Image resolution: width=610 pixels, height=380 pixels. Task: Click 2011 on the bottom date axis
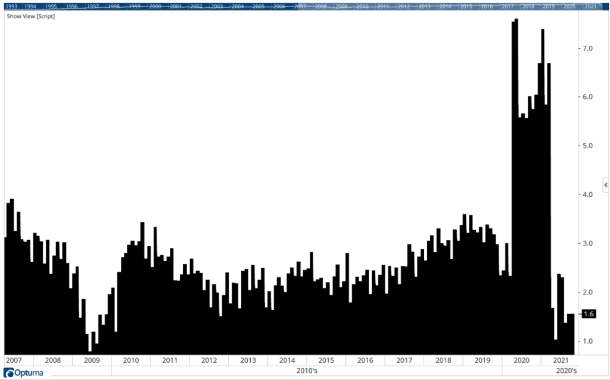[x=170, y=360]
